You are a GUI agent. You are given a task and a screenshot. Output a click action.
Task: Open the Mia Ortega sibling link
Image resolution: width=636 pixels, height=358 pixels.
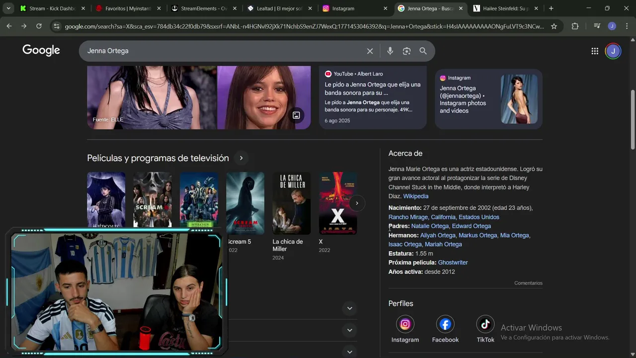point(514,235)
